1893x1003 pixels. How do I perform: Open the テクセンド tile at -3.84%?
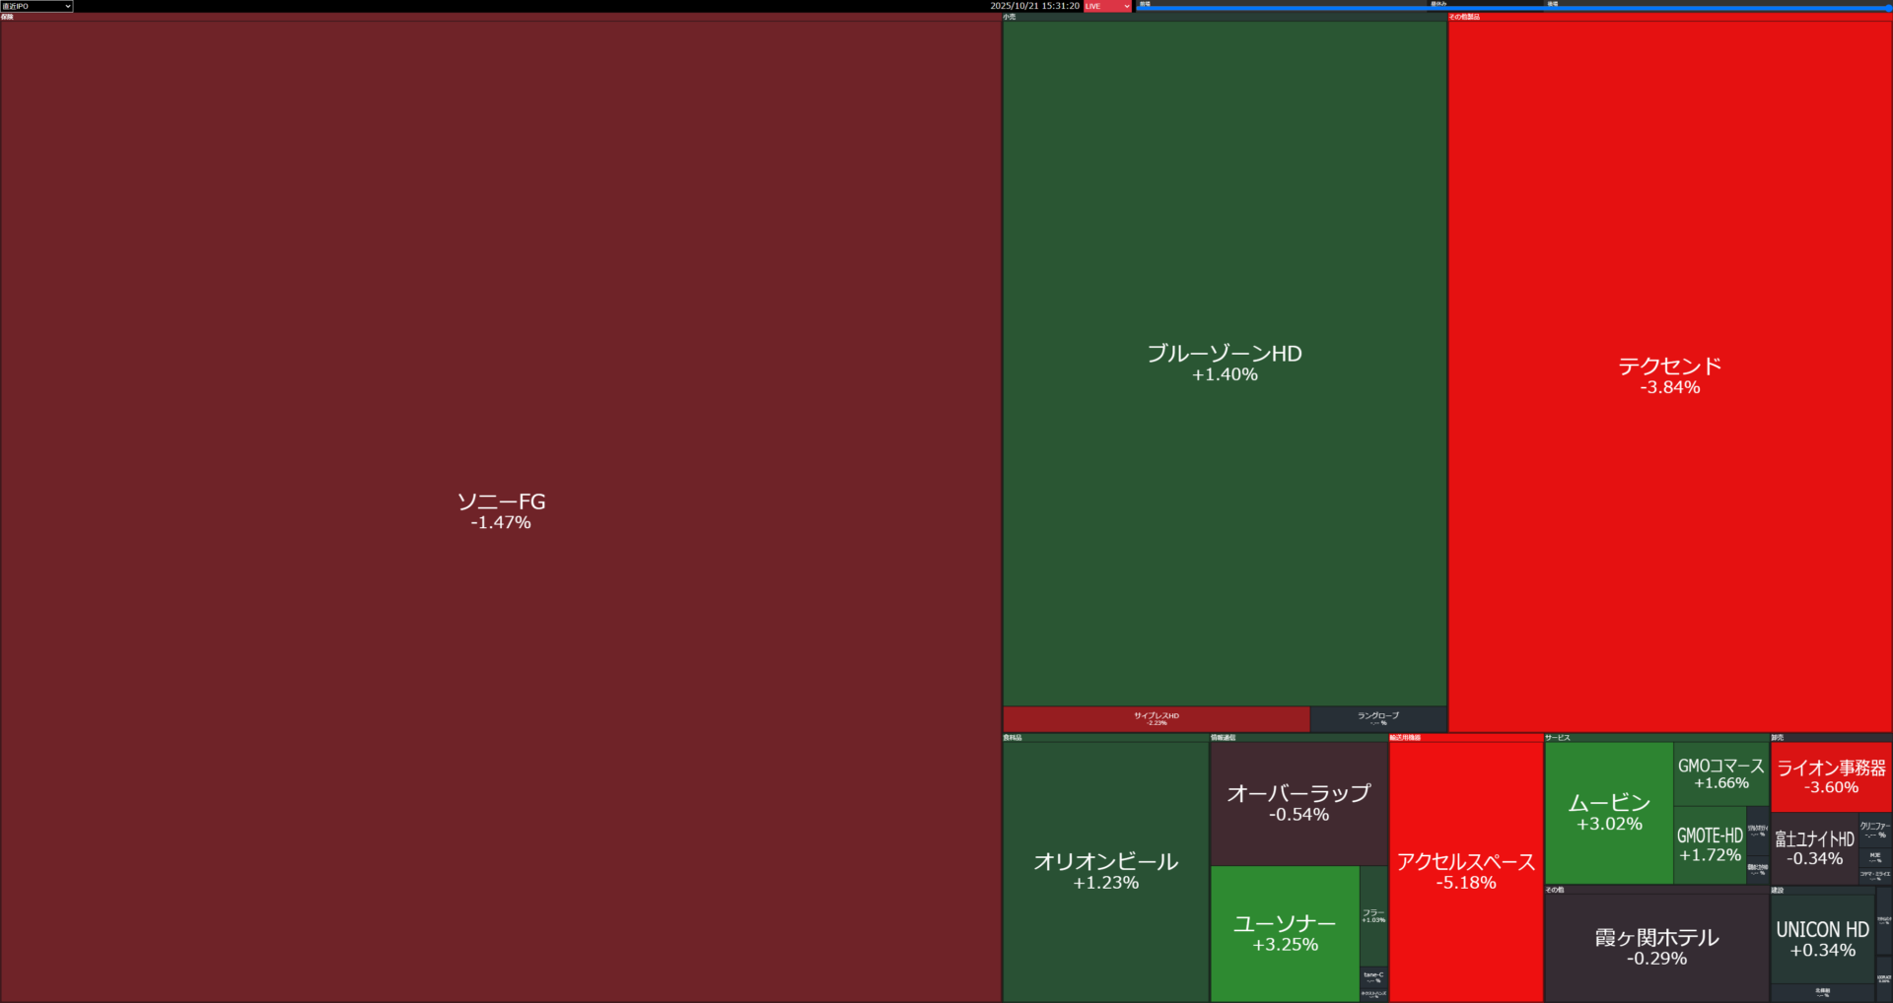(x=1669, y=375)
